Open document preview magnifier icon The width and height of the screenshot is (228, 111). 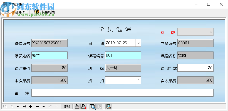click(108, 107)
